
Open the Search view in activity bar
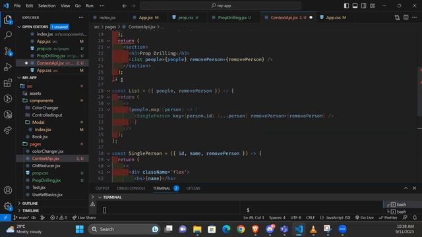8,35
